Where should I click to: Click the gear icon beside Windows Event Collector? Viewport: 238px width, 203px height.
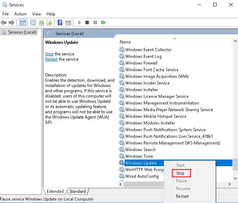[x=121, y=49]
